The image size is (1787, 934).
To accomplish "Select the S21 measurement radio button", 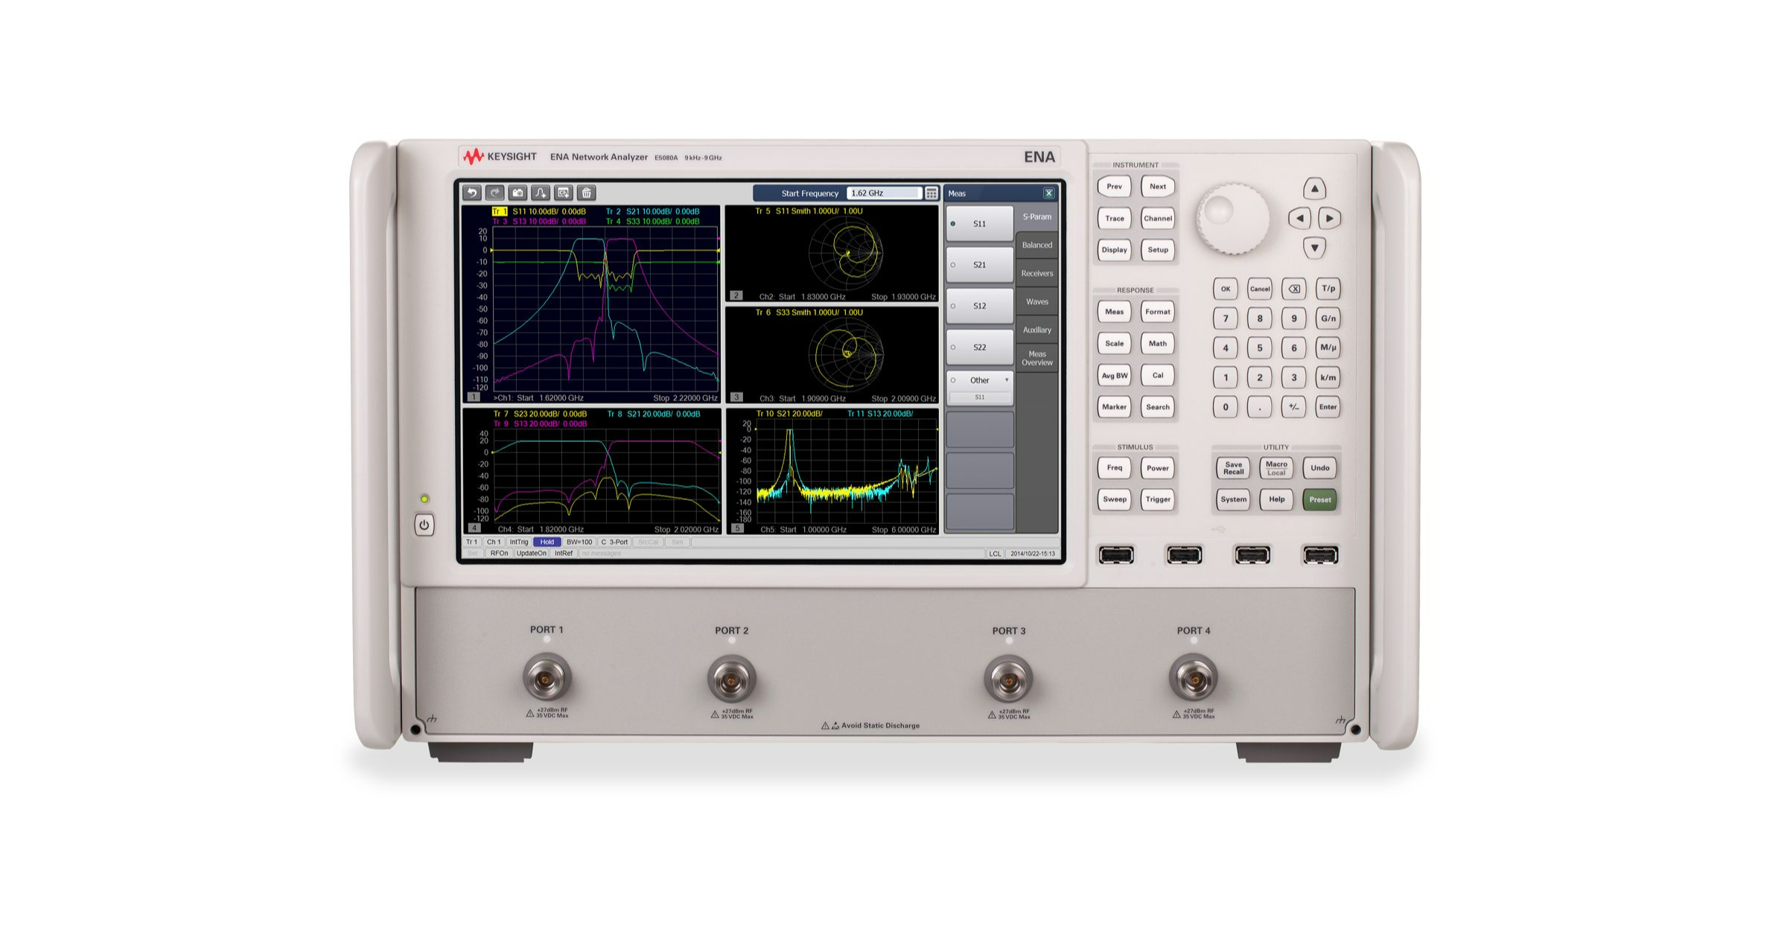I will [979, 265].
